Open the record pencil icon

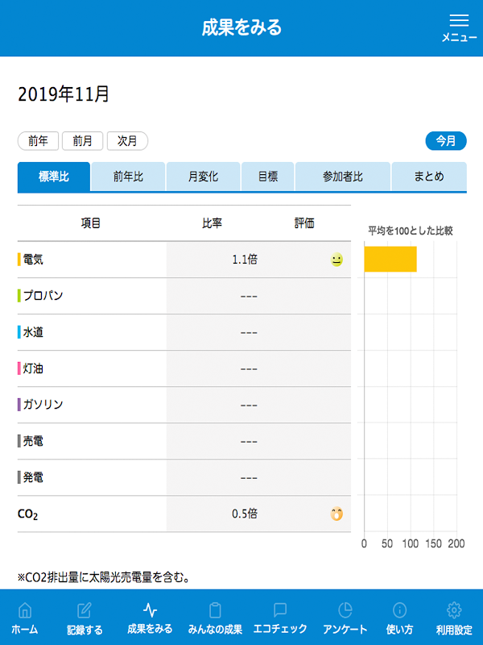[x=85, y=610]
